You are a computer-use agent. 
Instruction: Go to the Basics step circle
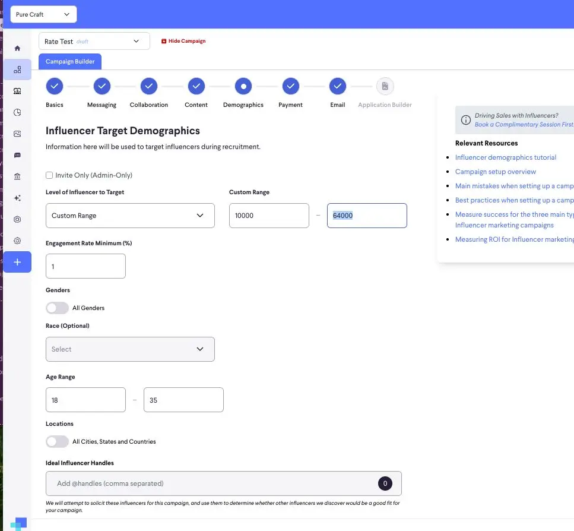[55, 87]
